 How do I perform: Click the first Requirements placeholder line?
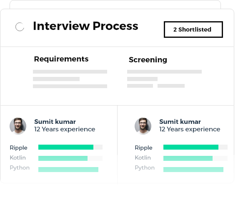(70, 72)
